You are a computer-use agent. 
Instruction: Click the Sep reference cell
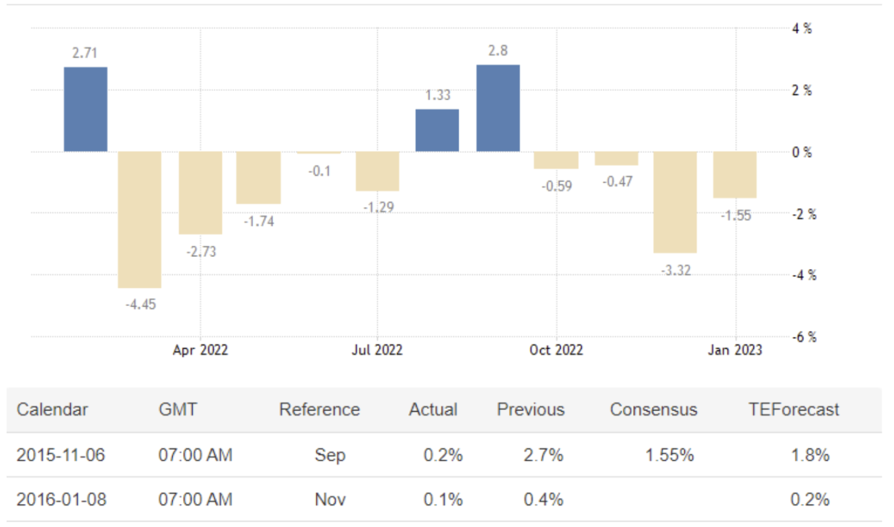(330, 455)
